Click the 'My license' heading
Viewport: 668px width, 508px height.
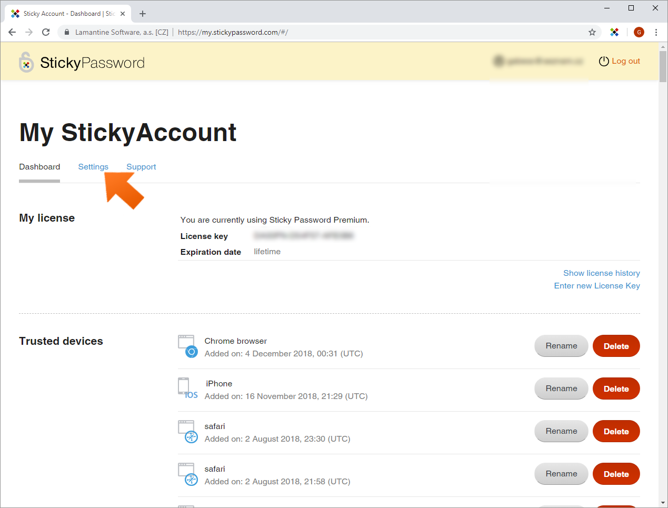(x=47, y=218)
